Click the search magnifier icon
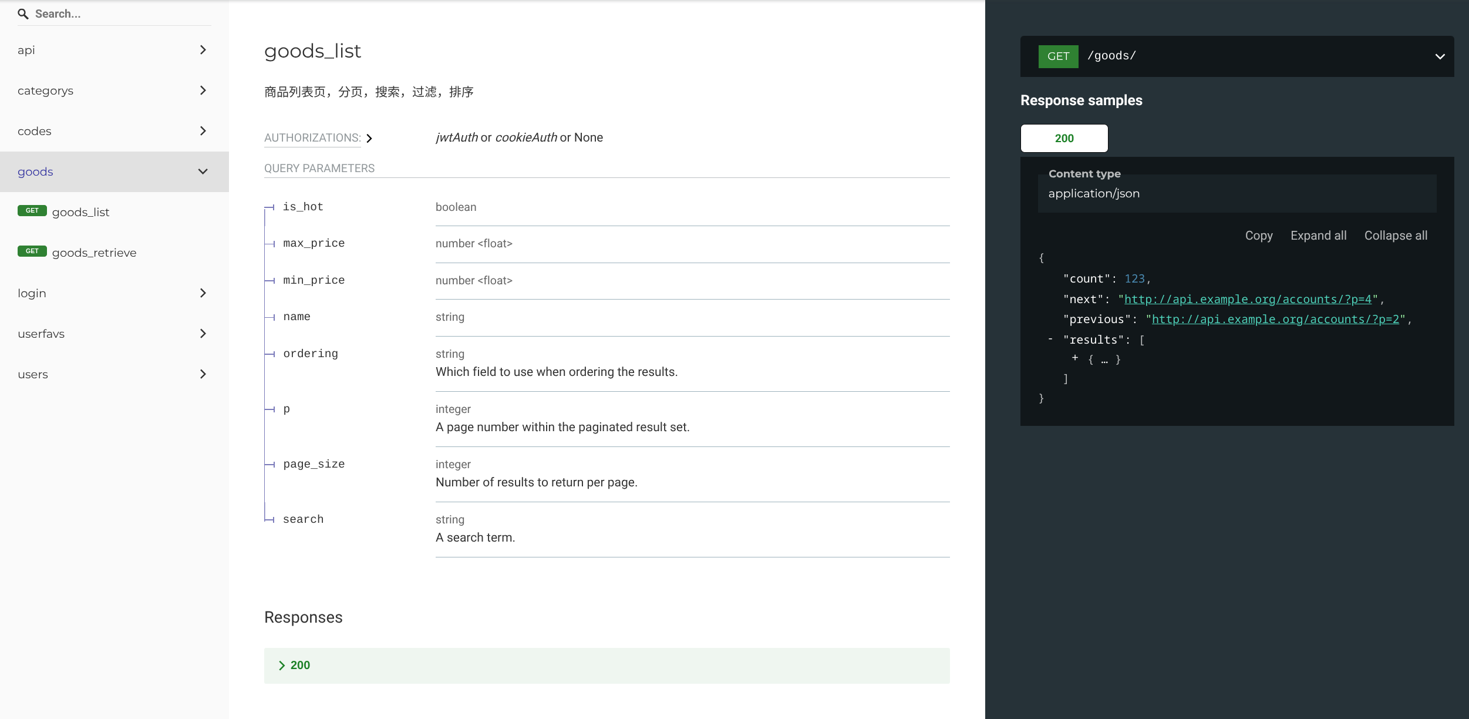This screenshot has height=719, width=1469. pos(23,14)
